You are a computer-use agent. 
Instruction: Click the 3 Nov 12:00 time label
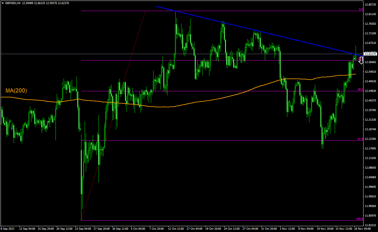(x=288, y=229)
